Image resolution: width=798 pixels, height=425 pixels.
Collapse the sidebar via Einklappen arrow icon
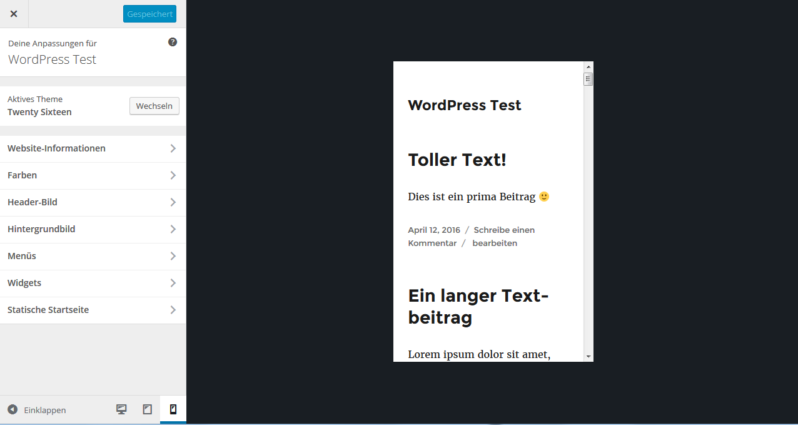pyautogui.click(x=13, y=409)
